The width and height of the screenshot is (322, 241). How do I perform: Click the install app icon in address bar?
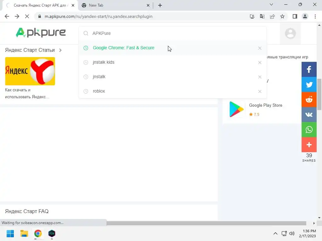click(252, 16)
